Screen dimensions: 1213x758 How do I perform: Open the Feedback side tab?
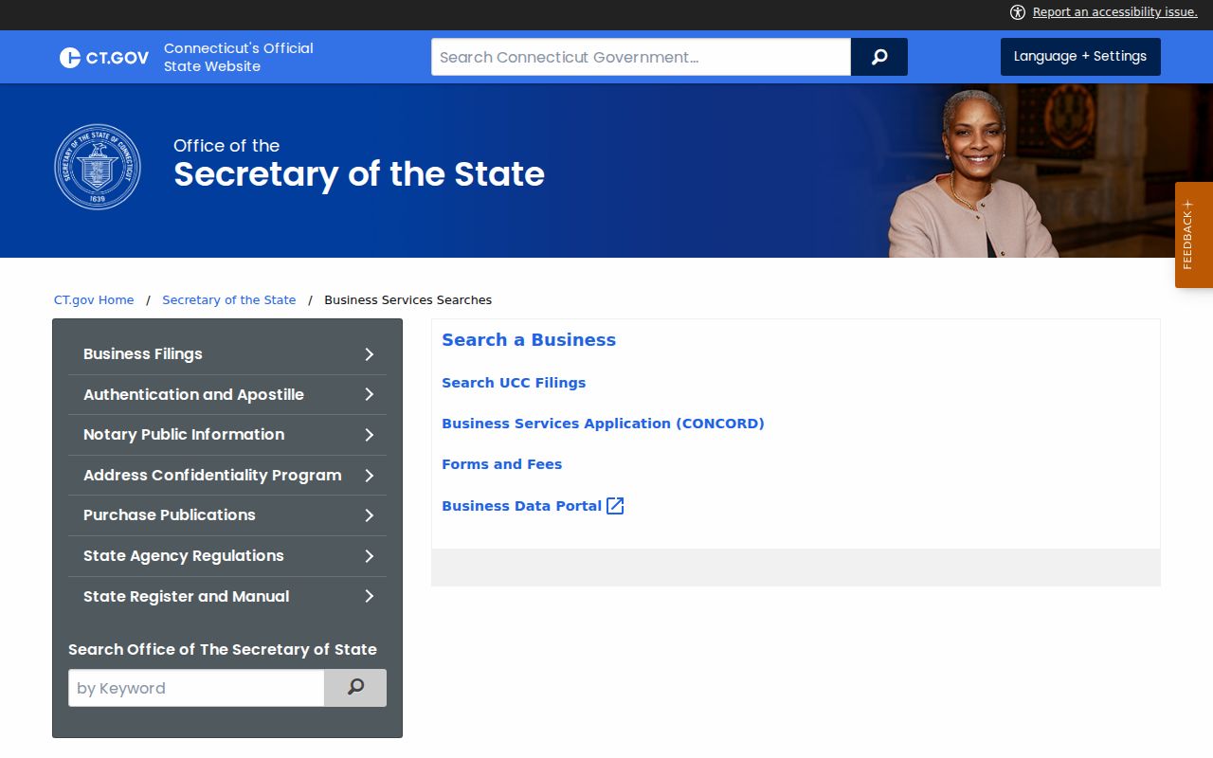[1194, 235]
